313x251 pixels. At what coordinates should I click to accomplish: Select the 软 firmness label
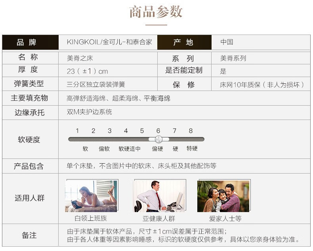pos(86,149)
